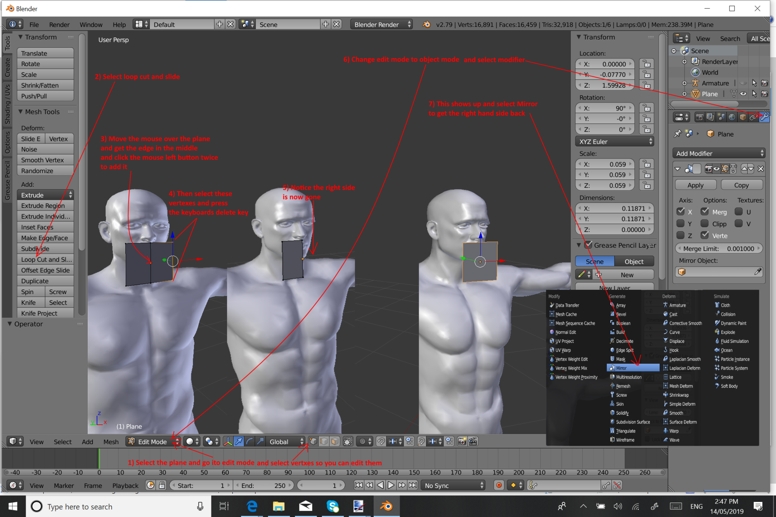This screenshot has width=776, height=517.
Task: Select the Scale manipulator icon
Action: pos(260,441)
